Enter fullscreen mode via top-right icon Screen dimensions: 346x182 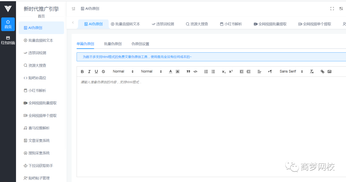[x=332, y=9]
